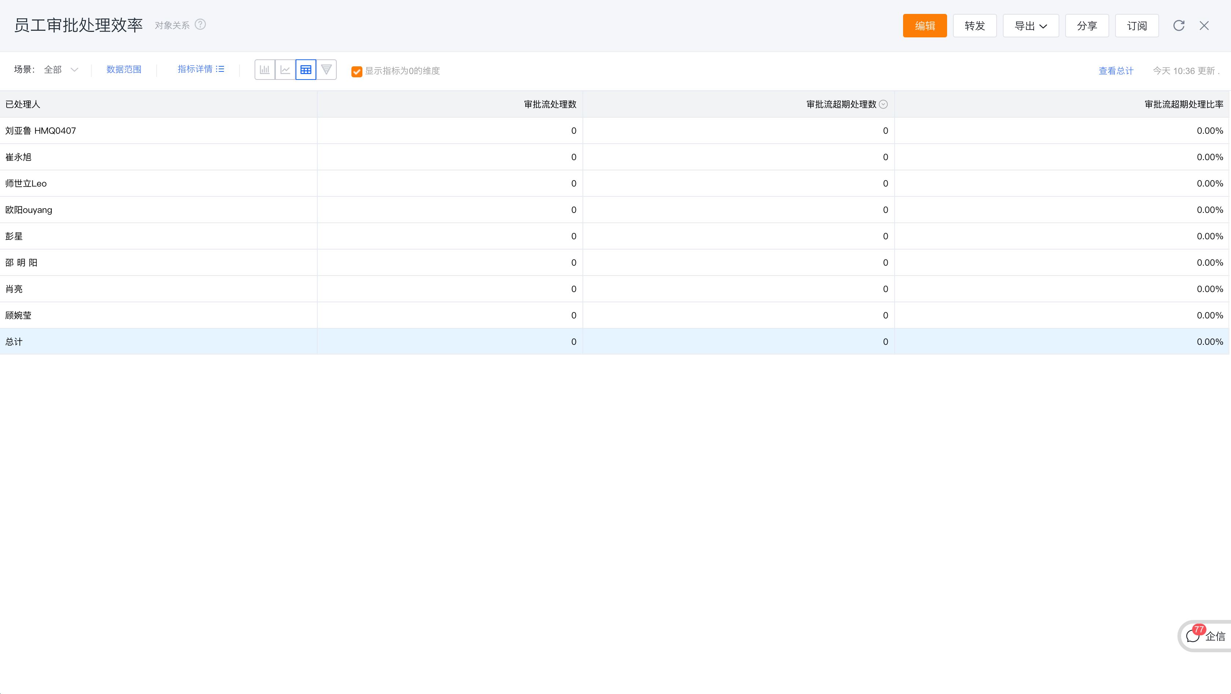This screenshot has height=694, width=1231.
Task: Open the 企信 chat bubble
Action: (1205, 636)
